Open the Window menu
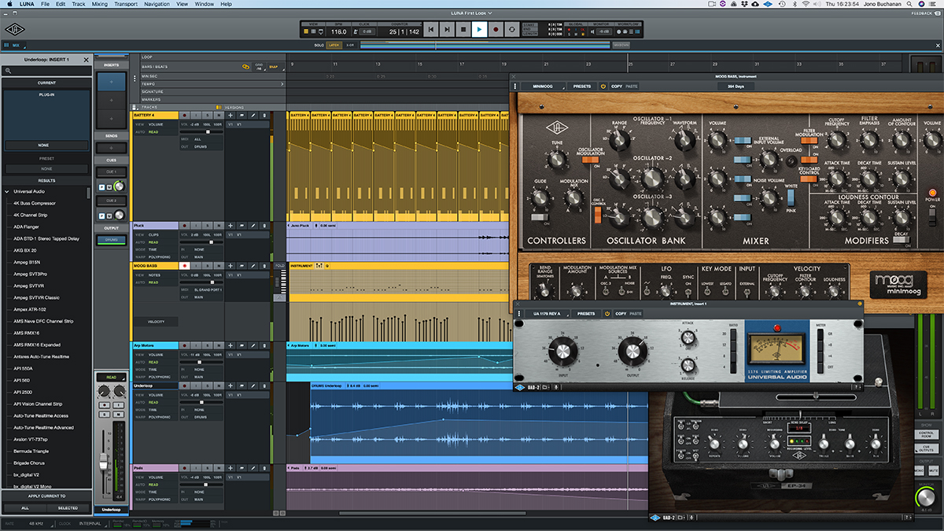Image resolution: width=944 pixels, height=531 pixels. click(x=205, y=4)
